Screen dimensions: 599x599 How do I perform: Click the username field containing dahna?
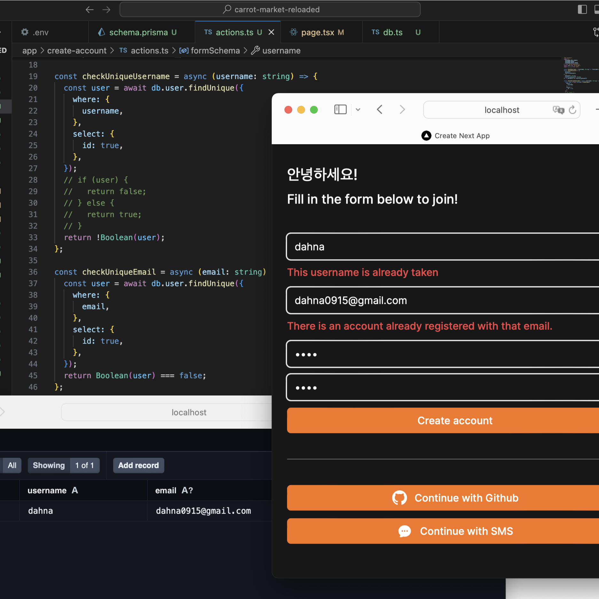442,247
